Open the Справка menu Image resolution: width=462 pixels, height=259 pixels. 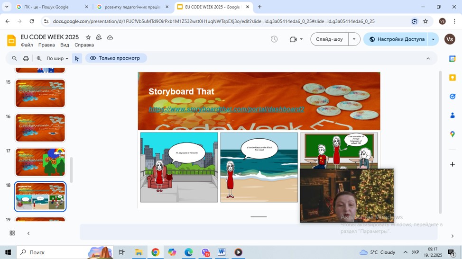[84, 45]
